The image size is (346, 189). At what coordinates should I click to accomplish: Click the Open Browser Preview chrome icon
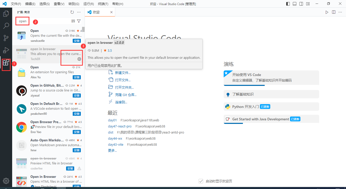[x=22, y=127]
